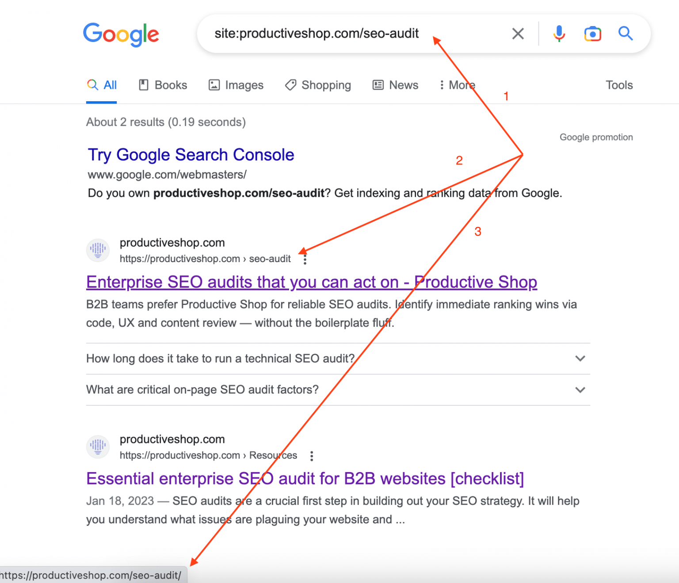The width and height of the screenshot is (679, 583).
Task: Open the Try Google Search Console link
Action: [191, 155]
